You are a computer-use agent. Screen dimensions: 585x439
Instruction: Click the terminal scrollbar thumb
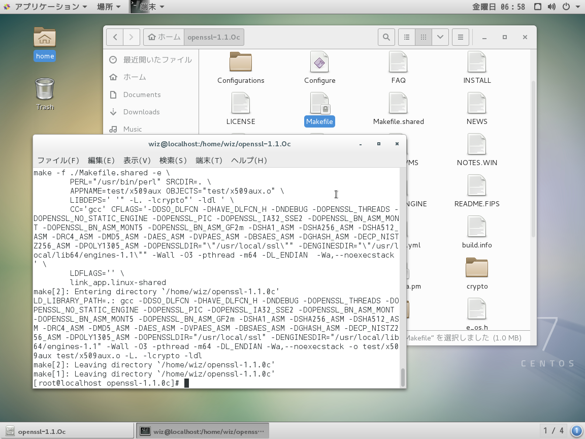pyautogui.click(x=403, y=378)
